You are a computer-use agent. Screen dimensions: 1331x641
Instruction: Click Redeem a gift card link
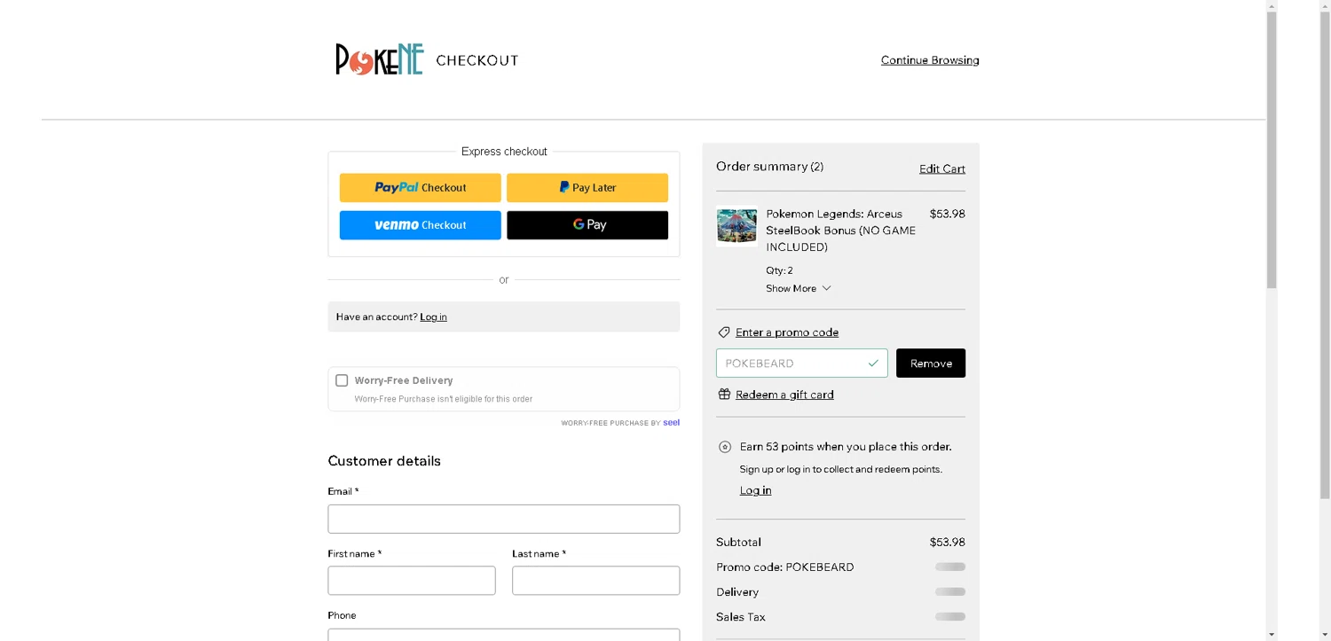coord(784,395)
